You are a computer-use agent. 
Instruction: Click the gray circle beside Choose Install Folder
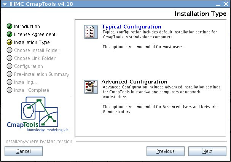click(x=10, y=50)
